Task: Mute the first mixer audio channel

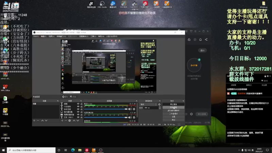Action: tap(130, 109)
